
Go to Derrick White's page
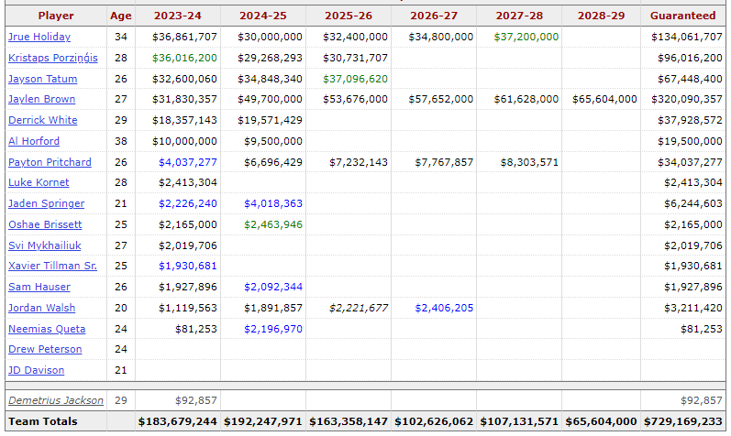click(41, 120)
